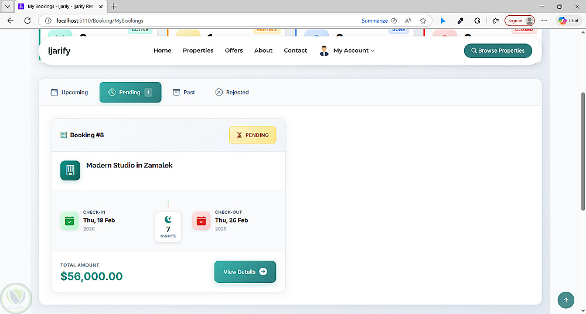The height and width of the screenshot is (314, 586).
Task: Click the $56,000.00 total amount
Action: point(91,277)
